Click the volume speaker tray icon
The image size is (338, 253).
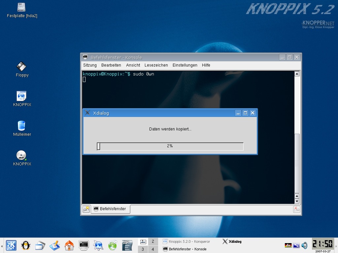(x=304, y=245)
